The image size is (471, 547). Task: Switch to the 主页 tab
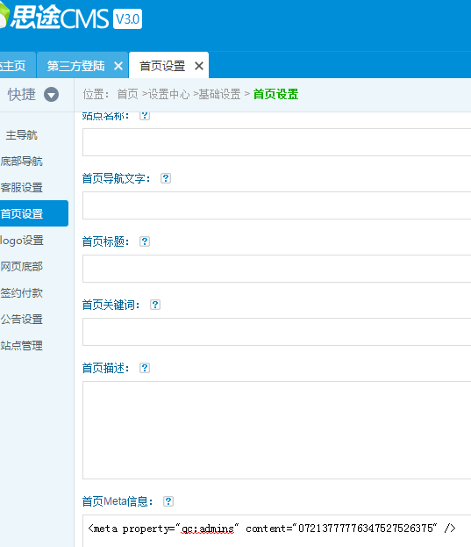[x=18, y=65]
